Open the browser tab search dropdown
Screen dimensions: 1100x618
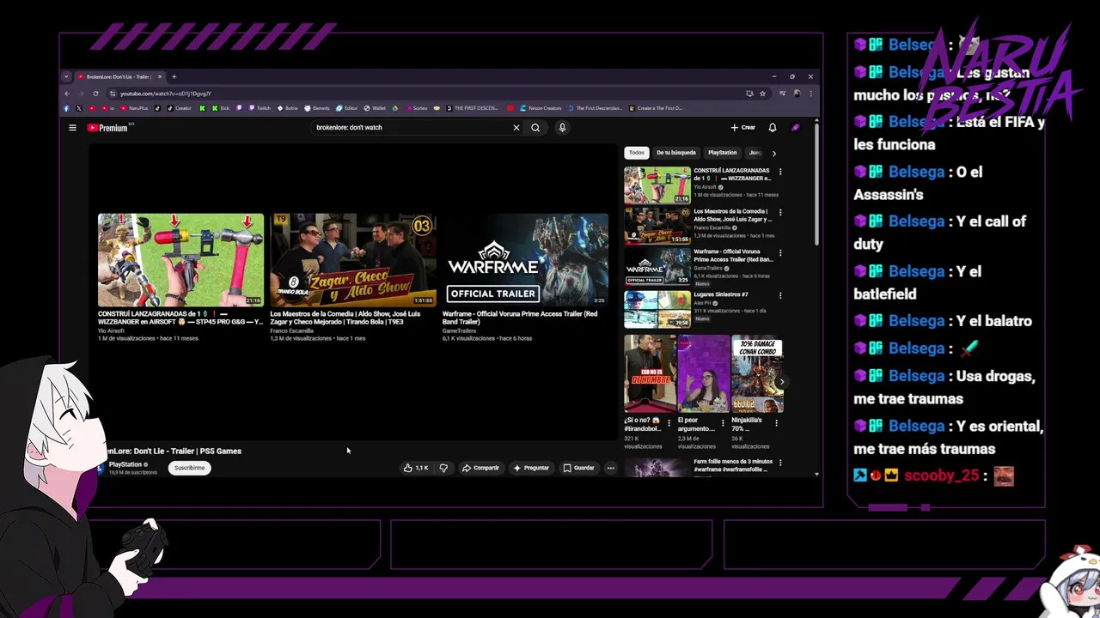[66, 76]
